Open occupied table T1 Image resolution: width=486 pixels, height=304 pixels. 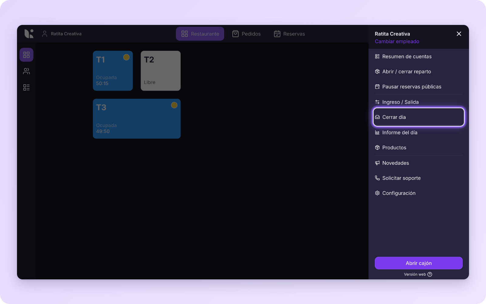113,71
